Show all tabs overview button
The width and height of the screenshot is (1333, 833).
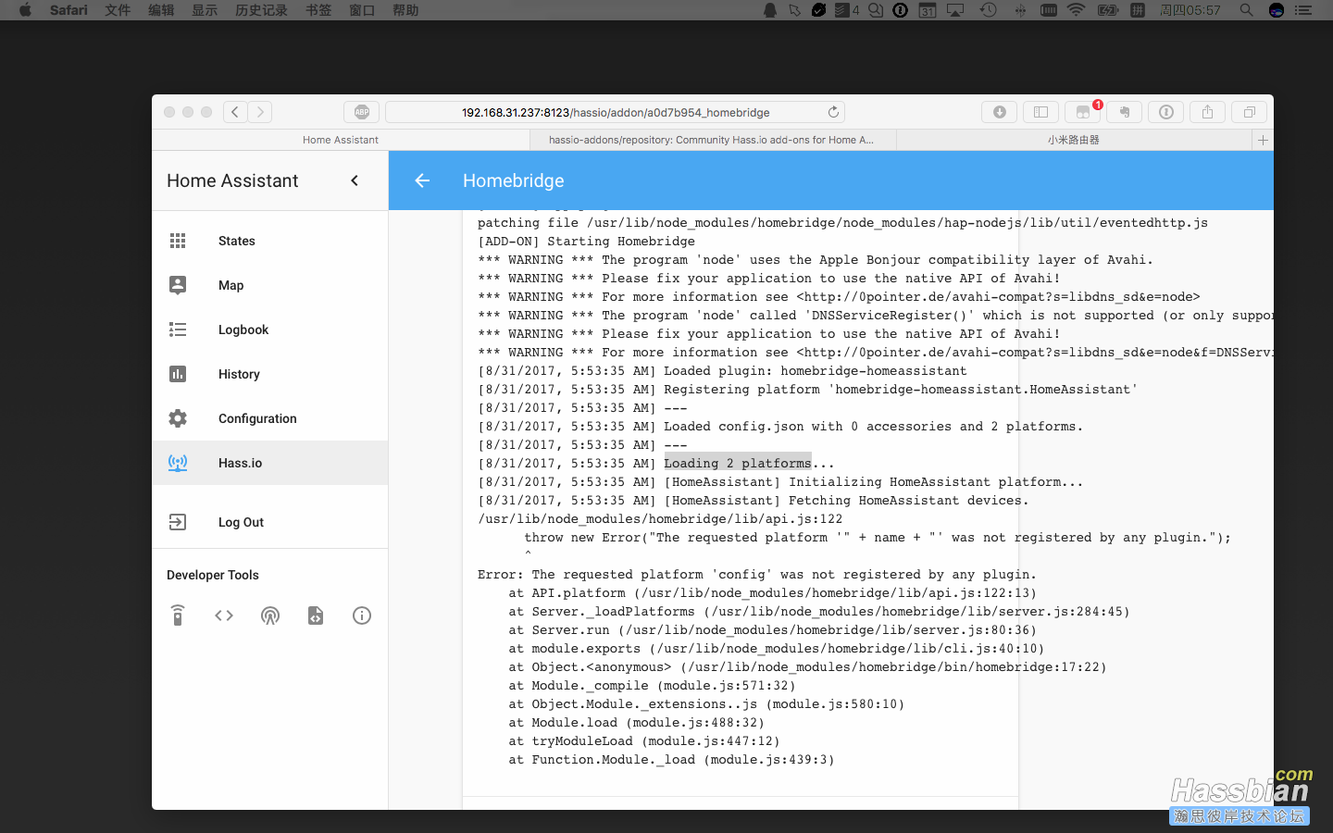[1249, 112]
